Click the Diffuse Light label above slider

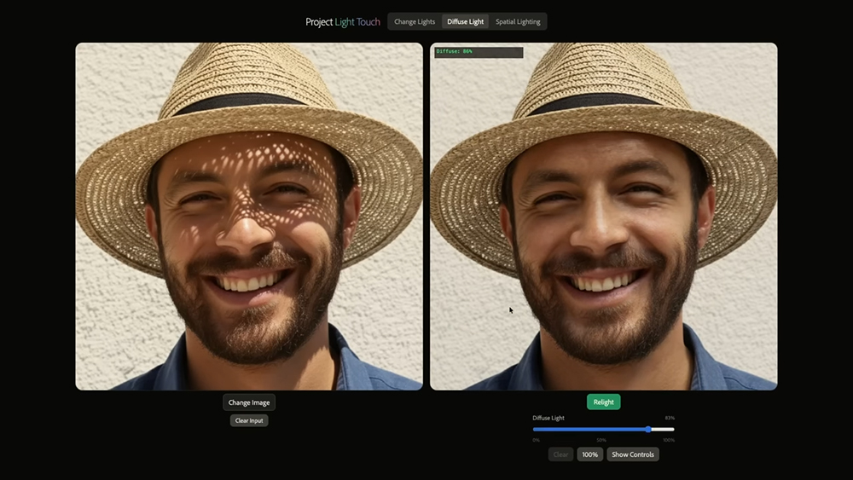(x=548, y=418)
